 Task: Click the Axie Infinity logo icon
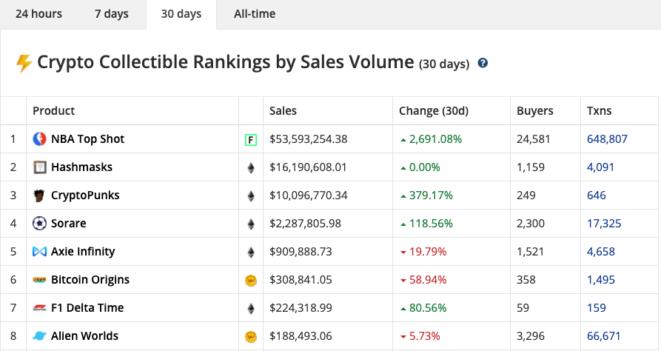[40, 252]
